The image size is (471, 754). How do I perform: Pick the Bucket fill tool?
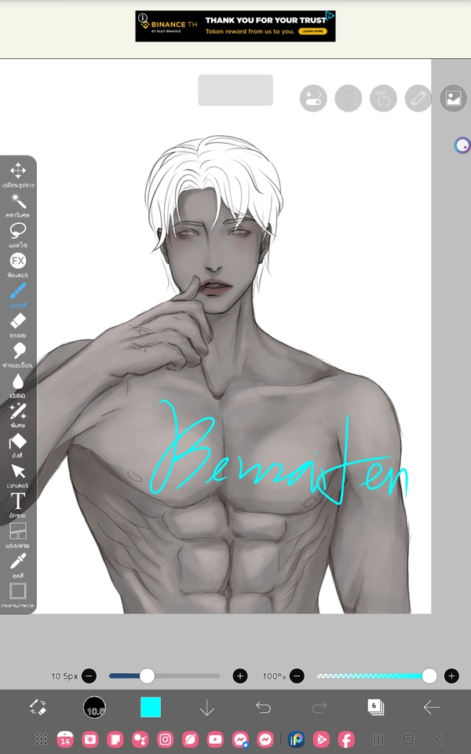(17, 441)
